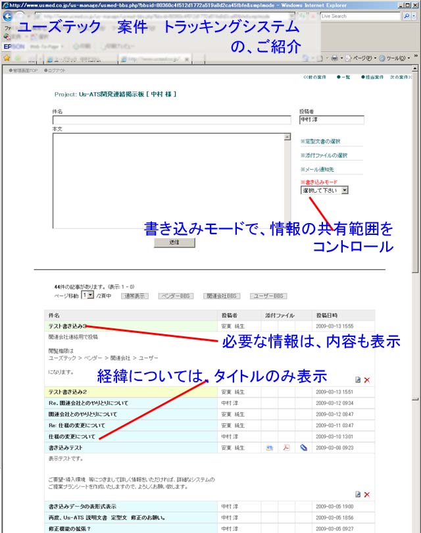The image size is (421, 533).
Task: Click the ログアウト link
Action: click(x=55, y=70)
